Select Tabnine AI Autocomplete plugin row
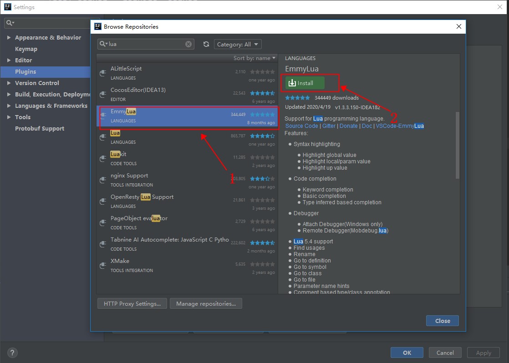This screenshot has width=509, height=363. click(x=187, y=244)
